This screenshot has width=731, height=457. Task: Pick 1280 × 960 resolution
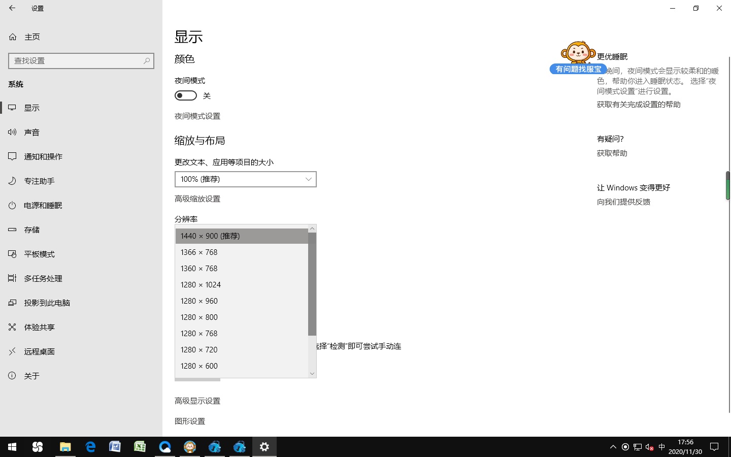(242, 301)
